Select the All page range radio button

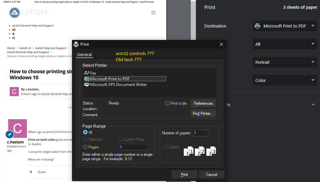(85, 132)
